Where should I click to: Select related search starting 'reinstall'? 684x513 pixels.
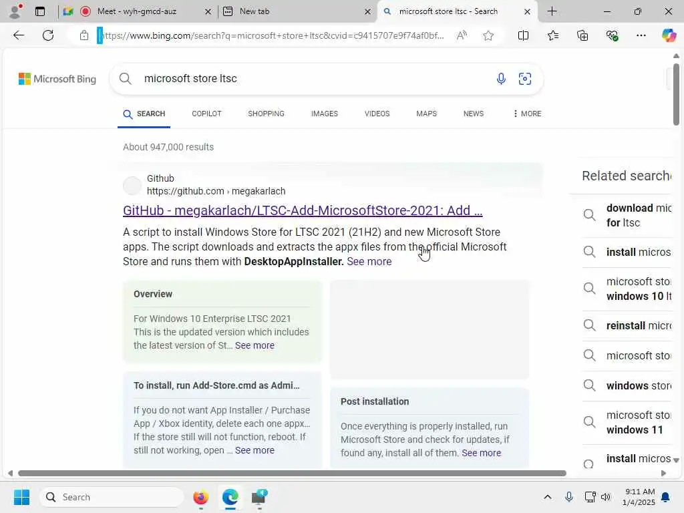pos(628,325)
